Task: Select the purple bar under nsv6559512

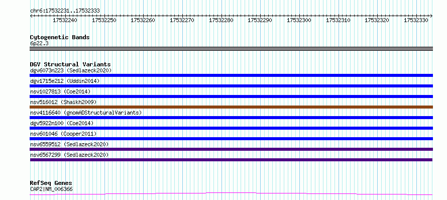Action: pos(231,149)
